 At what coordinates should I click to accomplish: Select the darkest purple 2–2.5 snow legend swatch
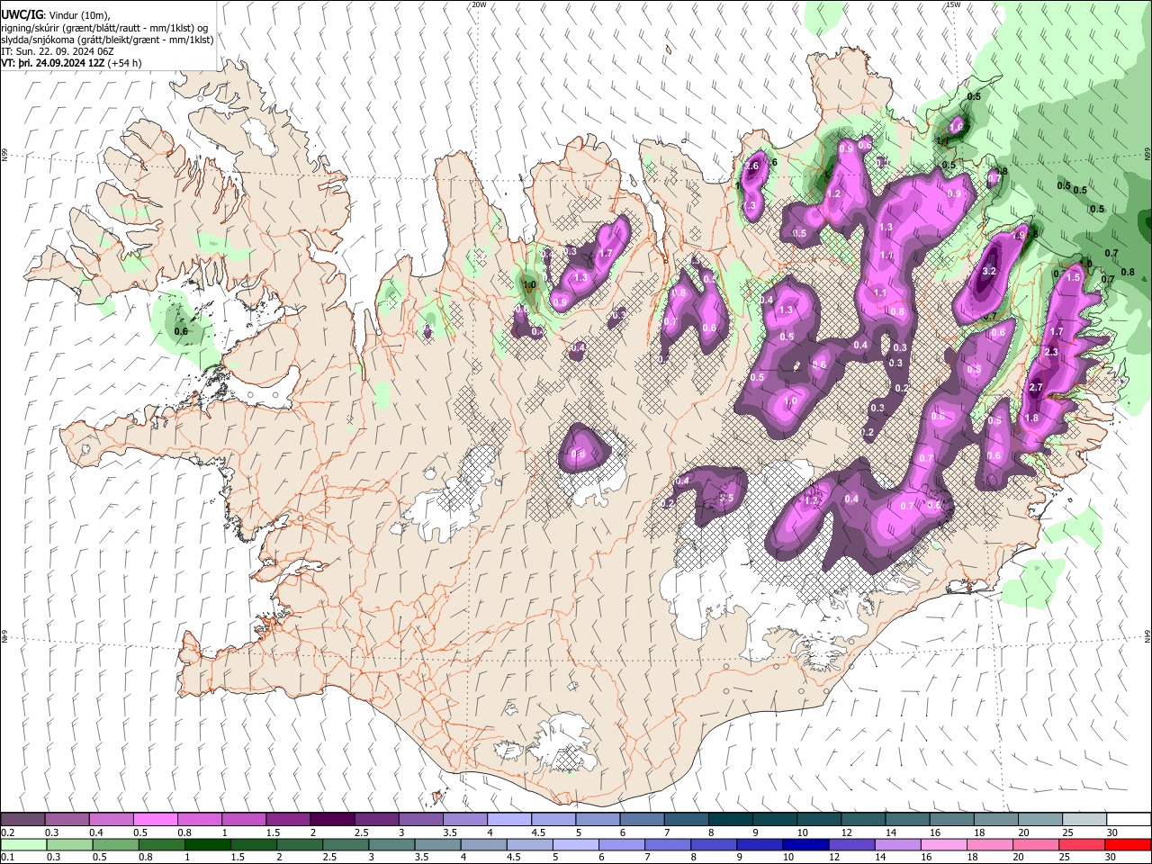(x=332, y=820)
